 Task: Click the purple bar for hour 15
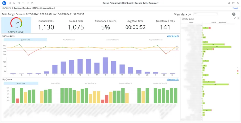click(105, 66)
